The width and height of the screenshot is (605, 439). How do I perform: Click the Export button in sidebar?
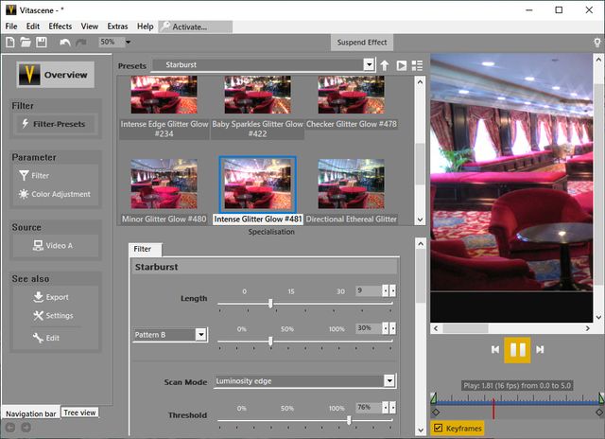pyautogui.click(x=56, y=297)
